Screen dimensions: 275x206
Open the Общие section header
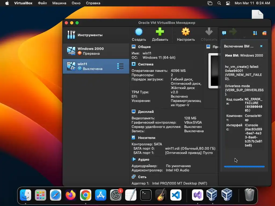tap(144, 47)
